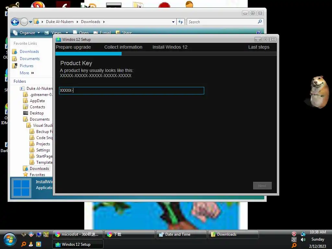Select the Collect information step tab

click(x=123, y=47)
